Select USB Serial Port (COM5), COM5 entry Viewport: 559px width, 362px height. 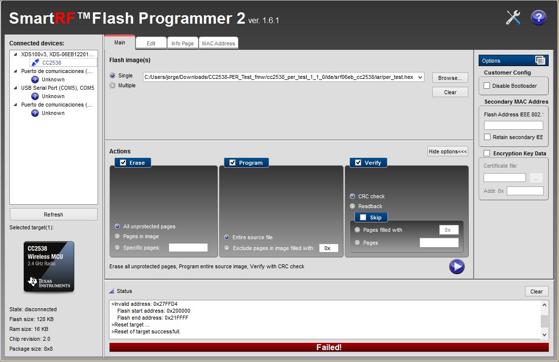tap(57, 88)
